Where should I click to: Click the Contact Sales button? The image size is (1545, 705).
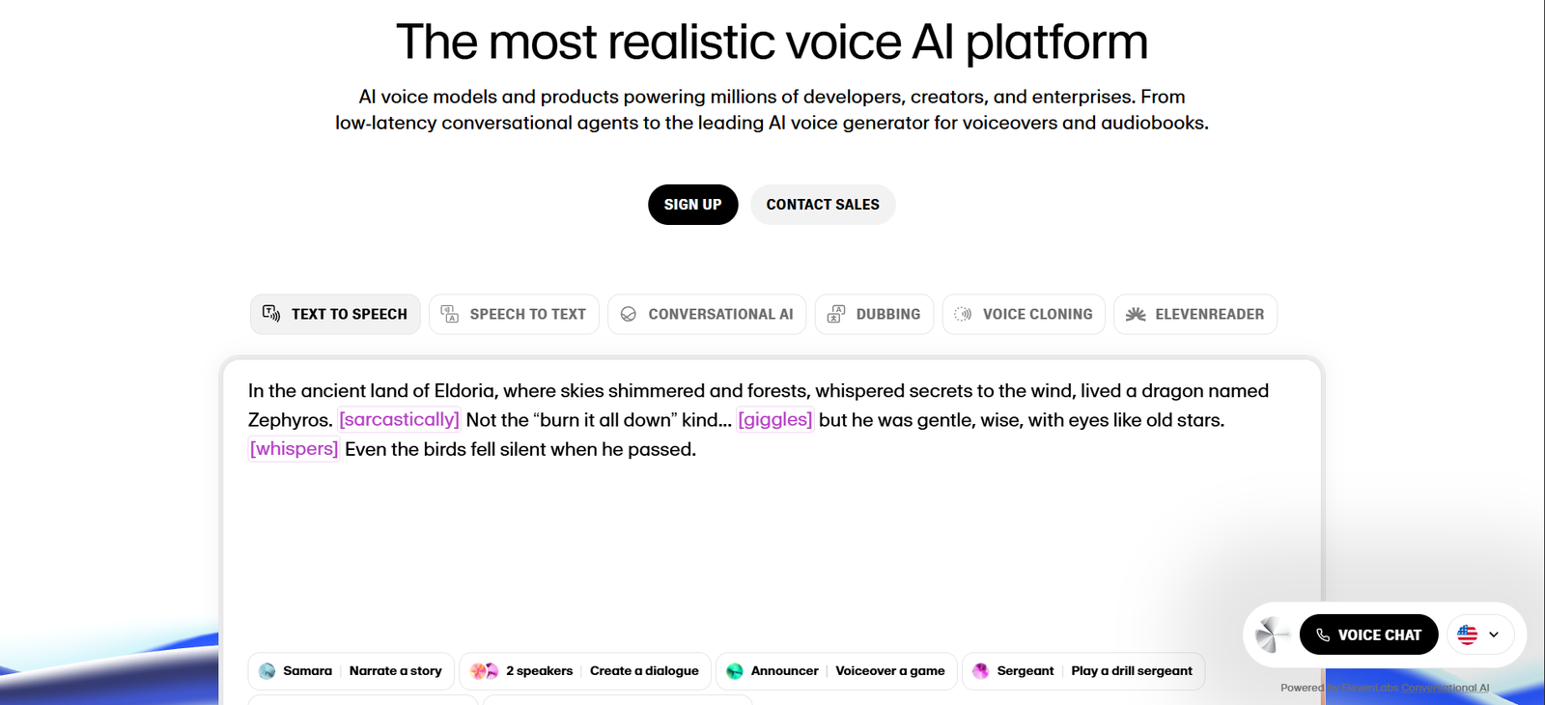point(823,205)
